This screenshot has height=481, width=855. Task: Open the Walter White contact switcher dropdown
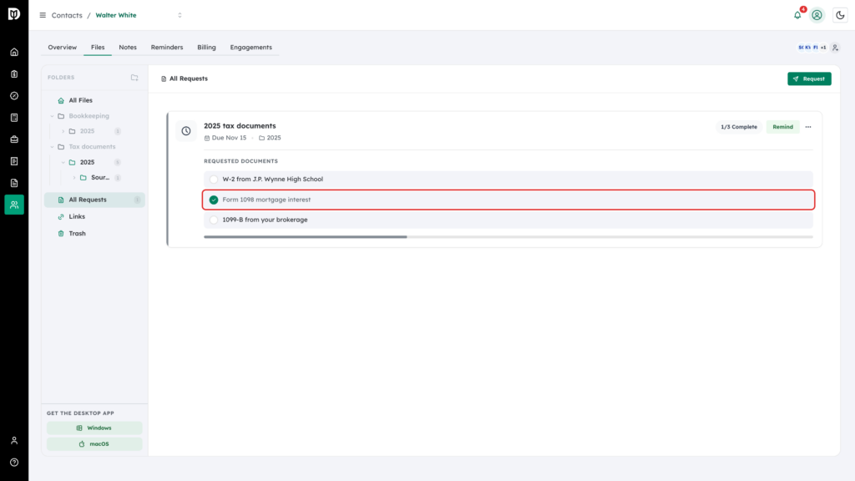[x=180, y=15]
